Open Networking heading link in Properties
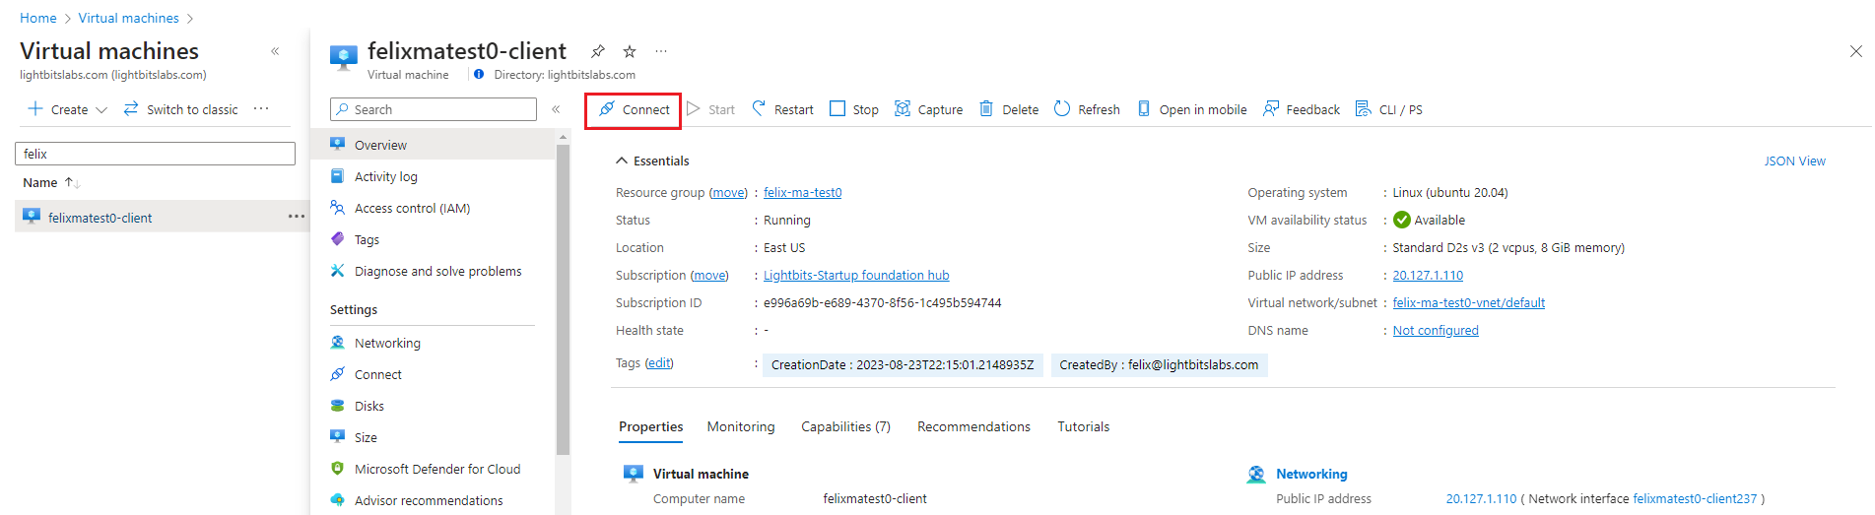Image resolution: width=1875 pixels, height=515 pixels. 1311,474
